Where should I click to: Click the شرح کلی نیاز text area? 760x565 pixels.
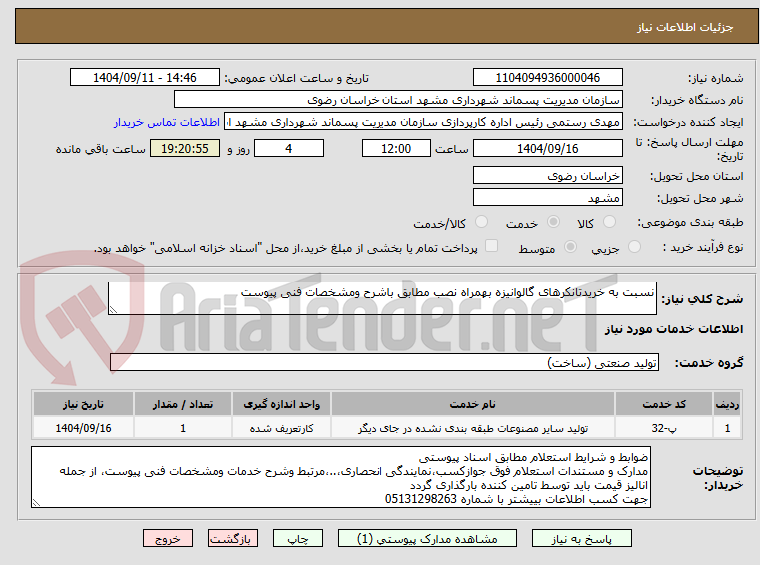[x=382, y=298]
